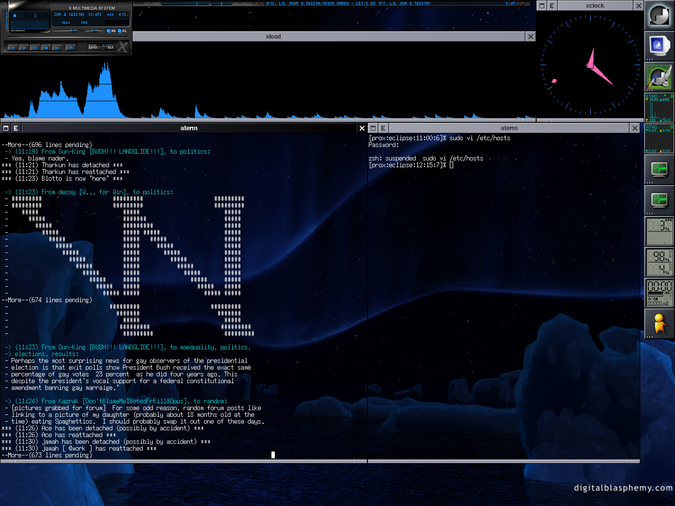
Task: Click the NeXT-style dock logo tile
Action: point(660,15)
